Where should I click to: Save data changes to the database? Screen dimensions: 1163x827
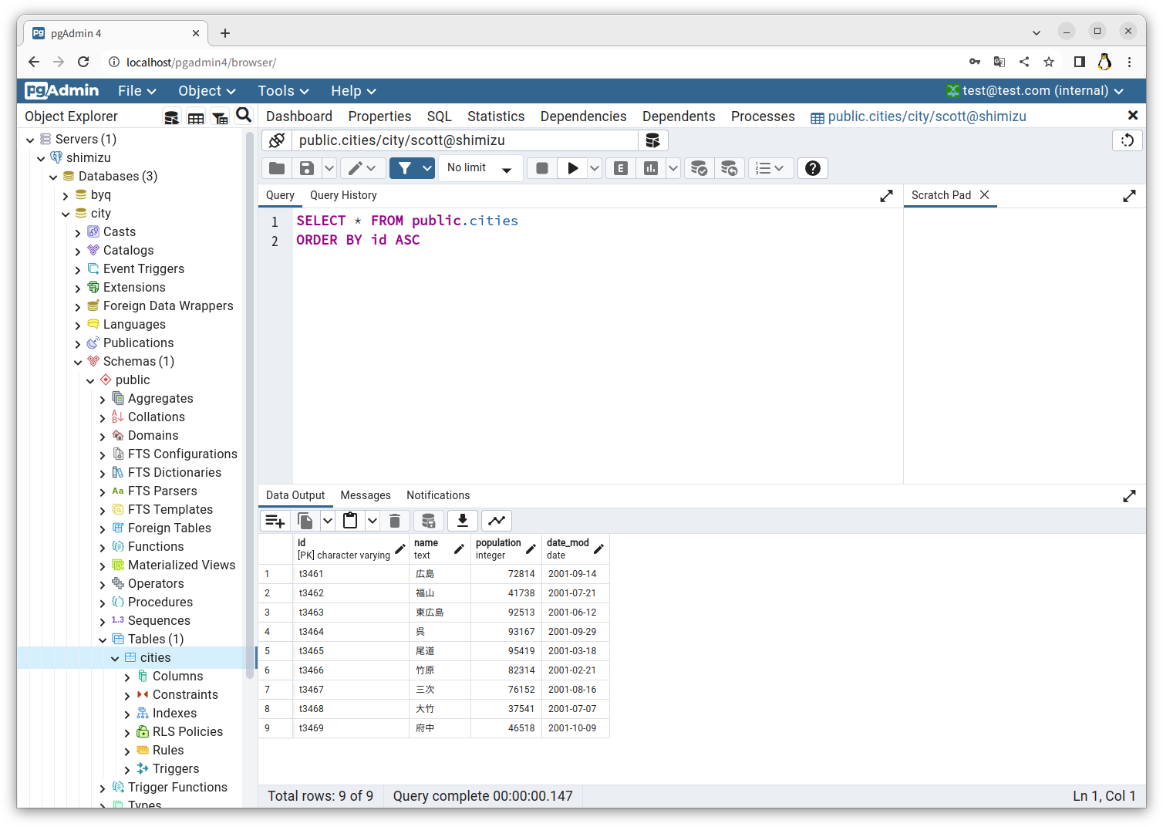click(428, 520)
